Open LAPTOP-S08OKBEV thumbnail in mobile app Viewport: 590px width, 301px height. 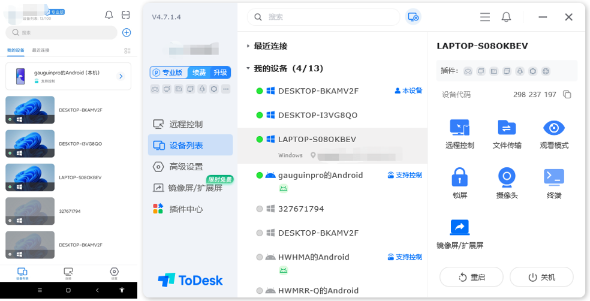(x=30, y=177)
